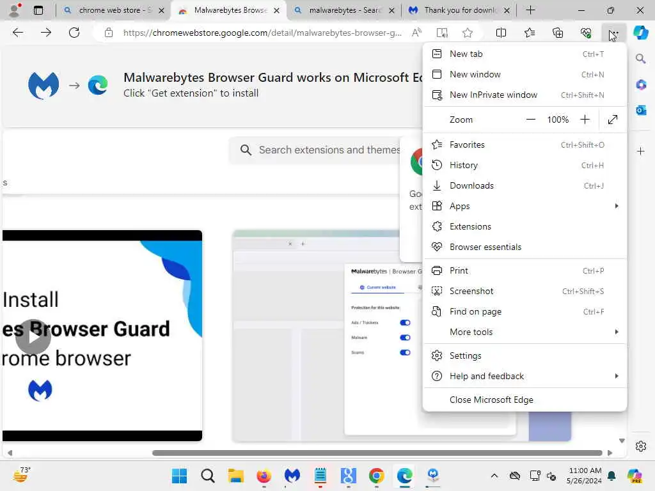Image resolution: width=655 pixels, height=491 pixels.
Task: Open Browser essentials heart toolbar icon
Action: tap(586, 33)
